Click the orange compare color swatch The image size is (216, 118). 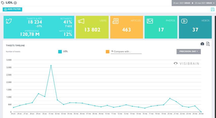point(107,52)
